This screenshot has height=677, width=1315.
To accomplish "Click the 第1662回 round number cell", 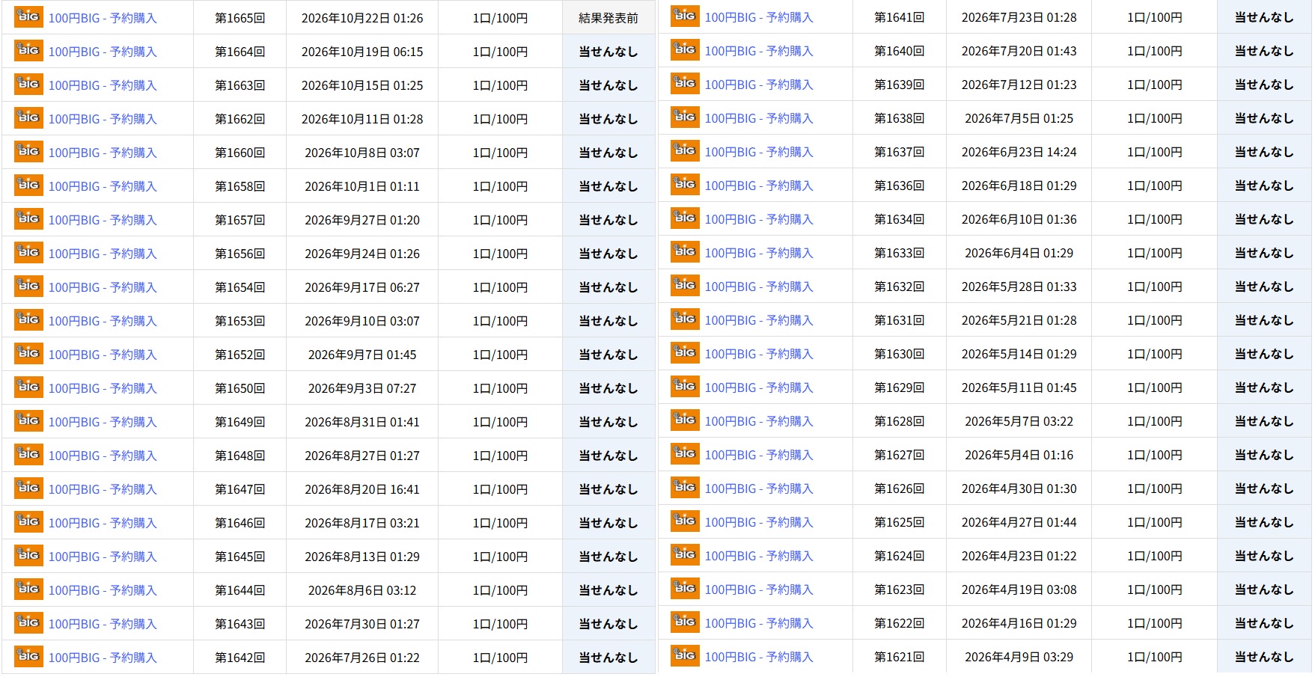I will point(239,119).
